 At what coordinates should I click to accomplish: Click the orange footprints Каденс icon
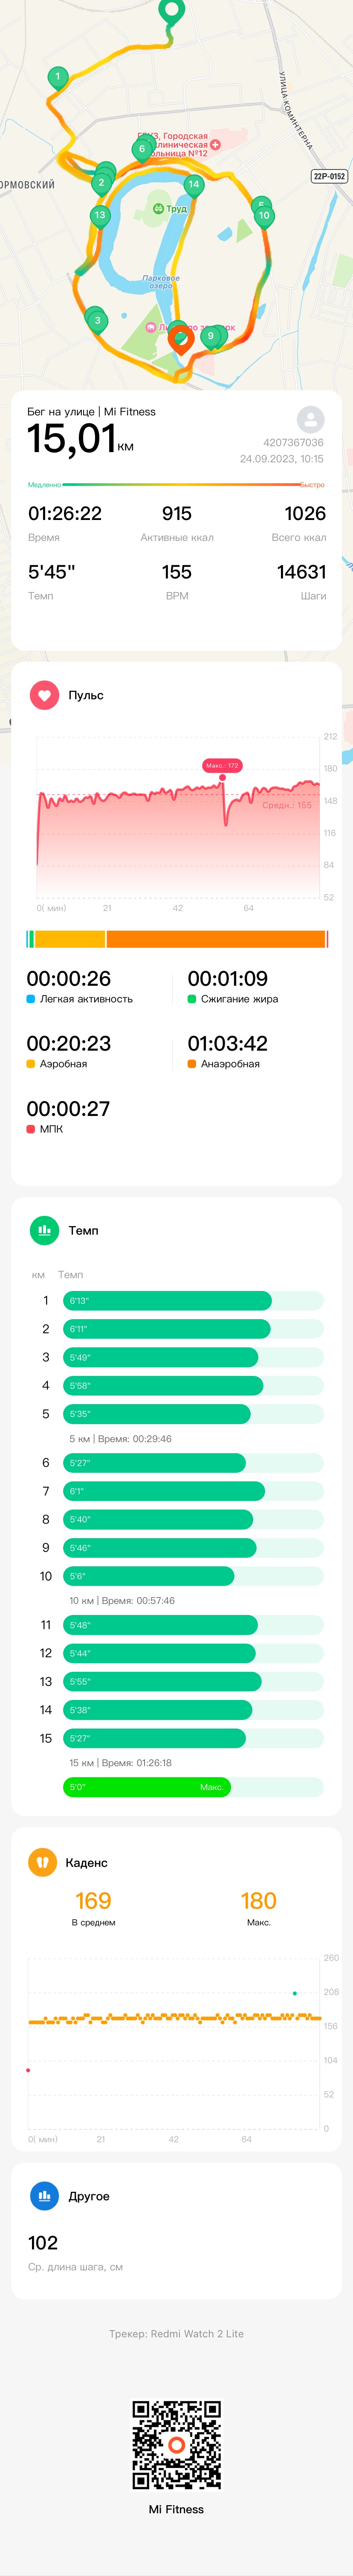42,1863
